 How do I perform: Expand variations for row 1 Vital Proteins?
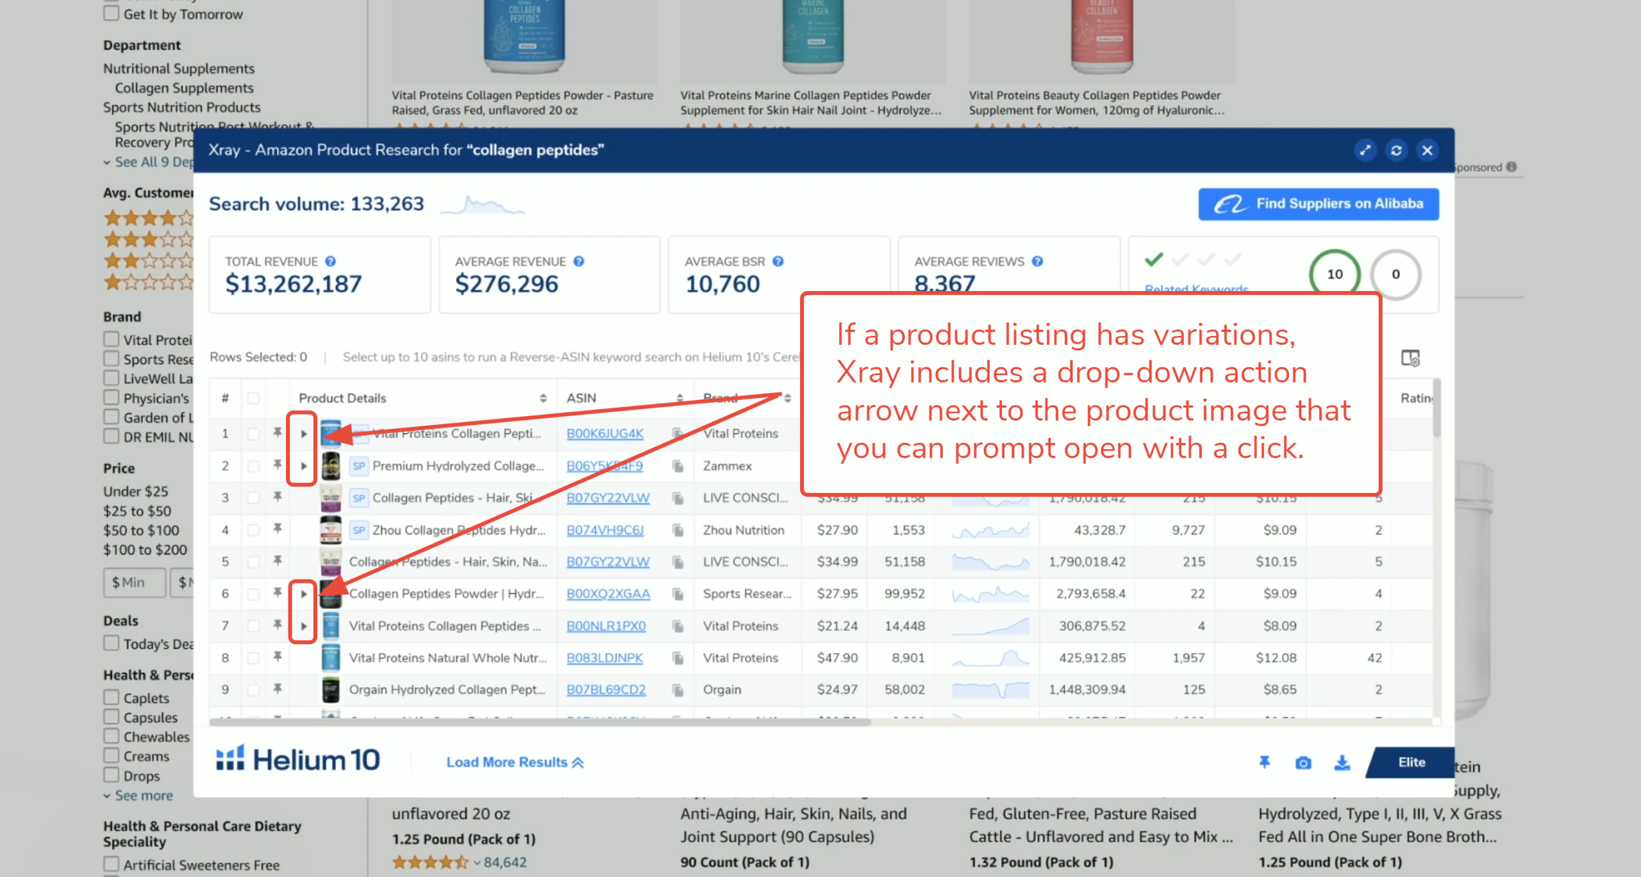[303, 434]
